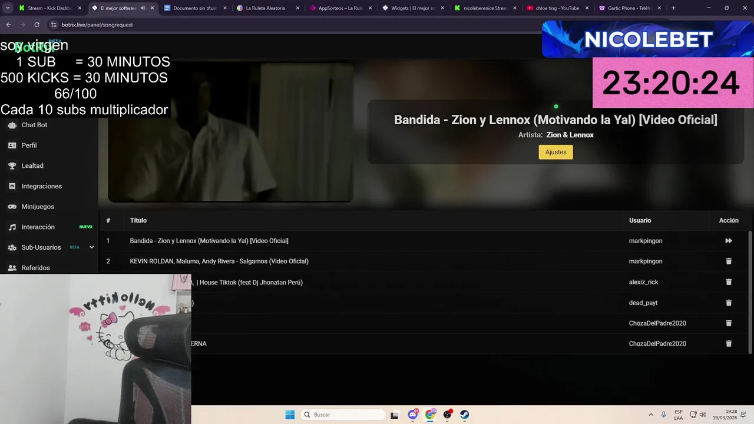Image resolution: width=754 pixels, height=424 pixels.
Task: View site information icon in address bar
Action: coord(54,25)
